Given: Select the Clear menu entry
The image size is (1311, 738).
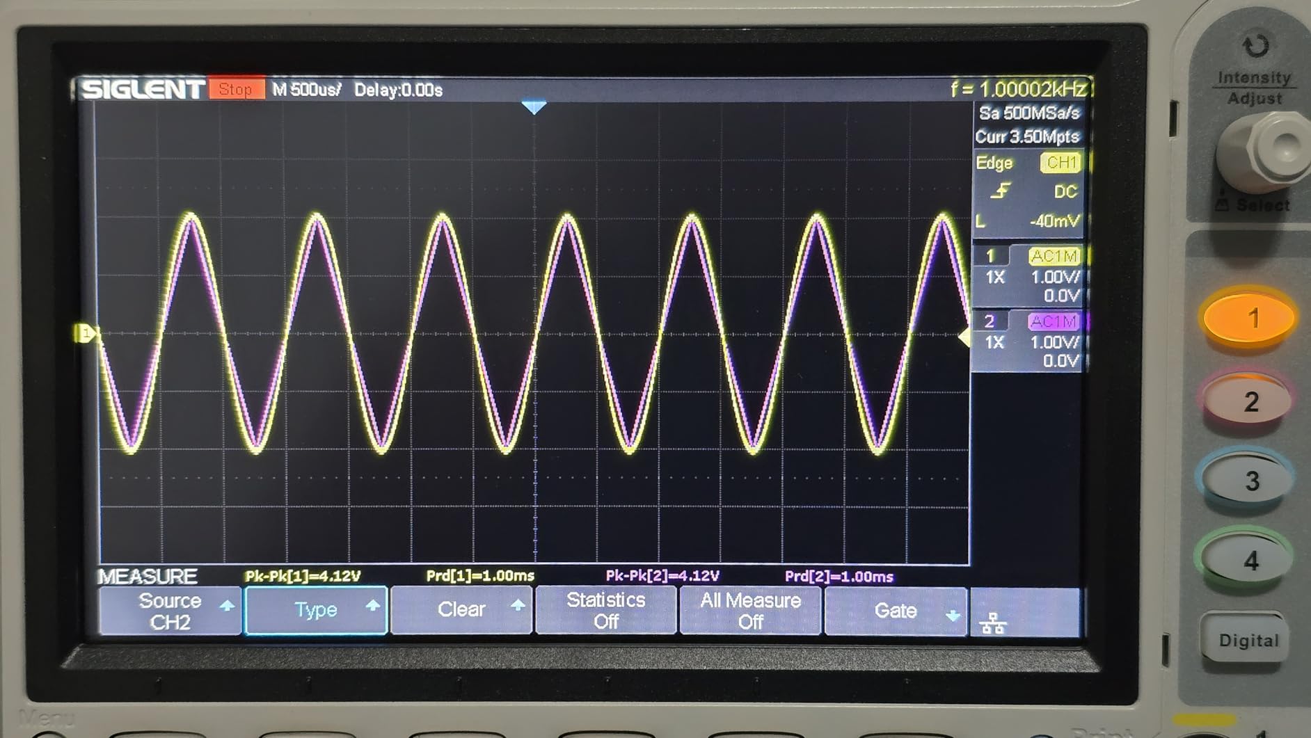Looking at the screenshot, I should 461,610.
